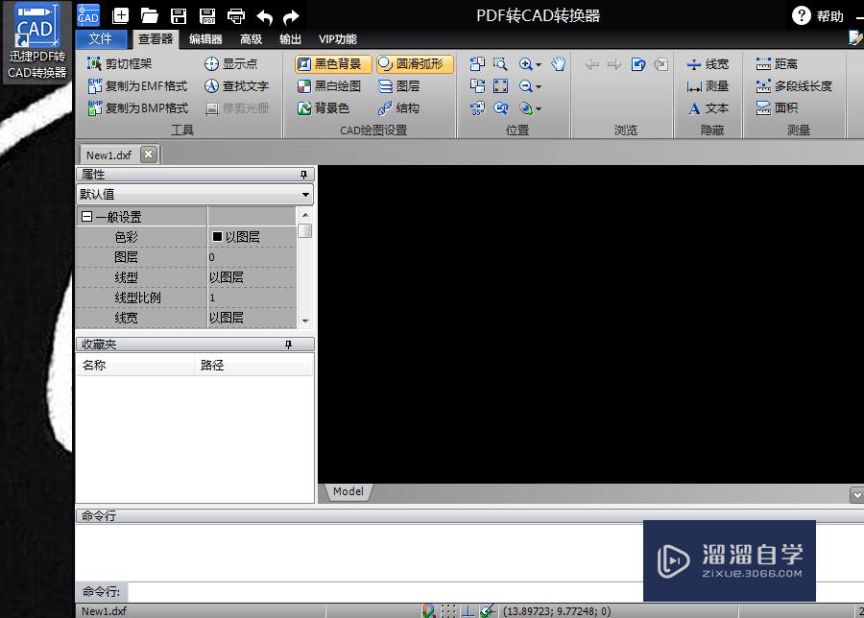Toggle the 黑白绘图 black-white drawing option
This screenshot has width=864, height=618.
329,86
